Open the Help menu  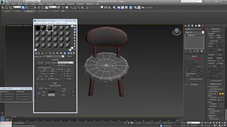(x=97, y=4)
